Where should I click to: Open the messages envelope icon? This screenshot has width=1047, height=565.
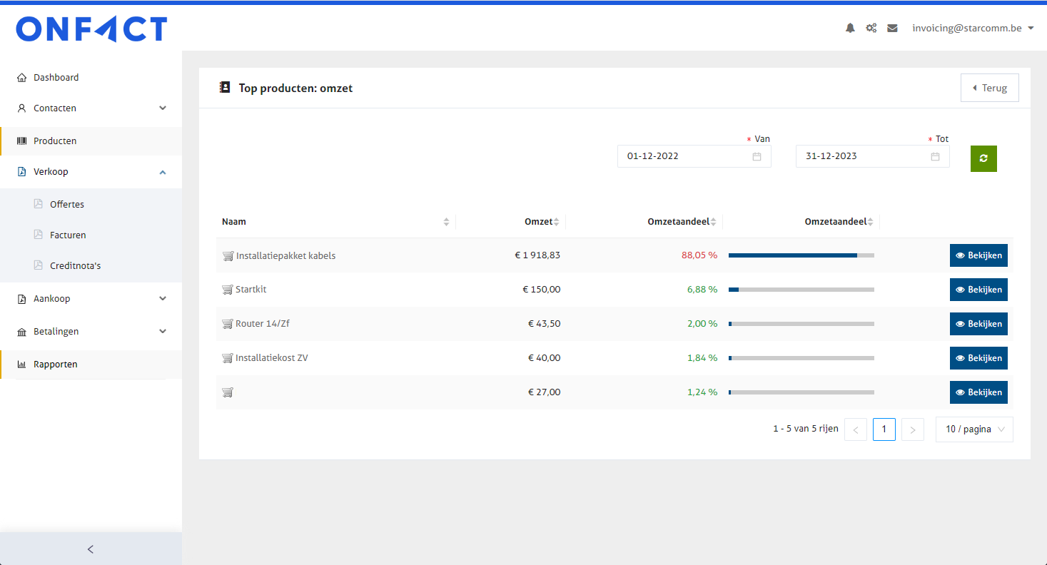tap(892, 29)
